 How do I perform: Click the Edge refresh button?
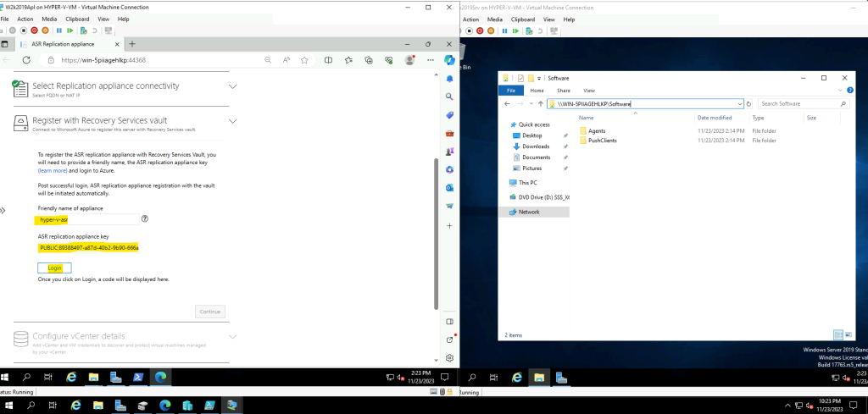(26, 60)
